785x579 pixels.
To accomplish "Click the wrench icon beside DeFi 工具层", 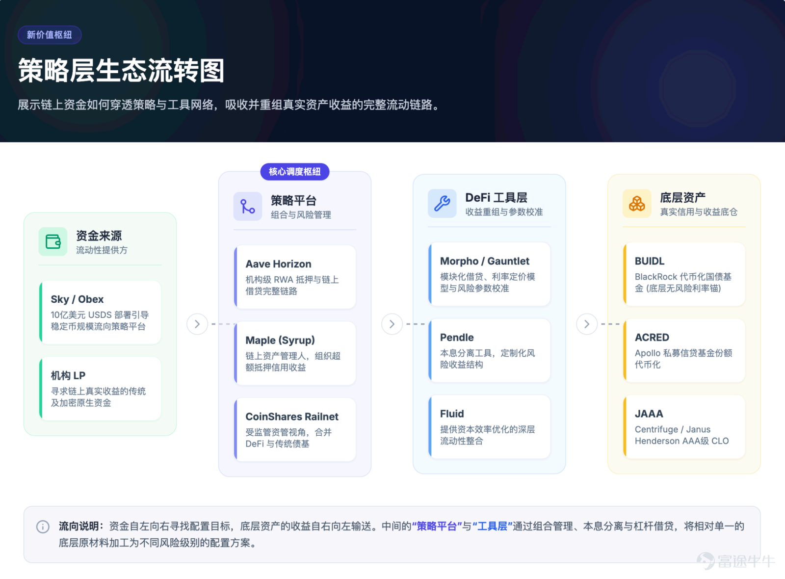I will click(442, 203).
